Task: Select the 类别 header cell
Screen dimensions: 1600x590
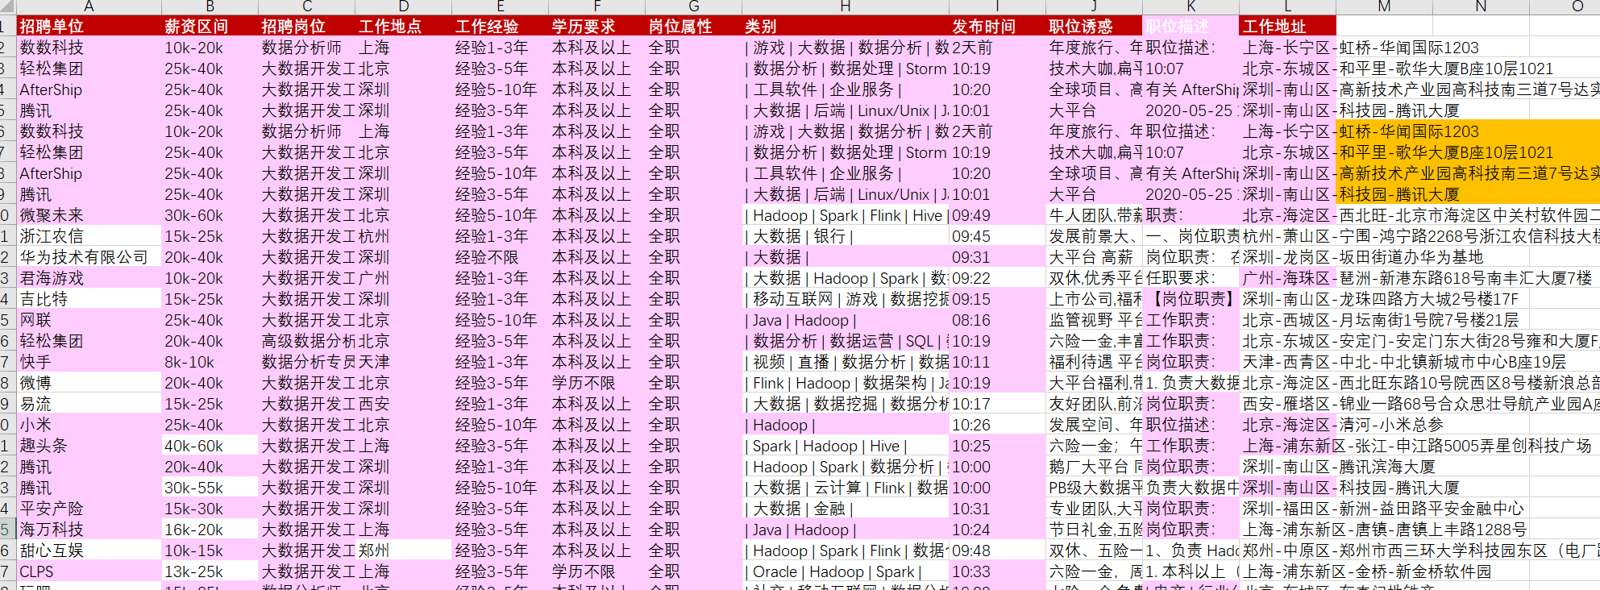Action: tap(845, 27)
